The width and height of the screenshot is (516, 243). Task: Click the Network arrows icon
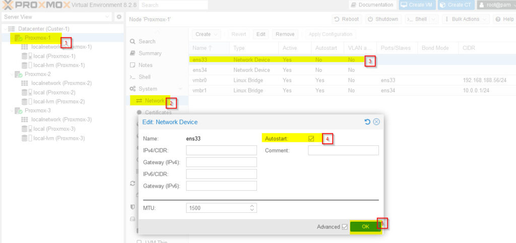coord(139,101)
